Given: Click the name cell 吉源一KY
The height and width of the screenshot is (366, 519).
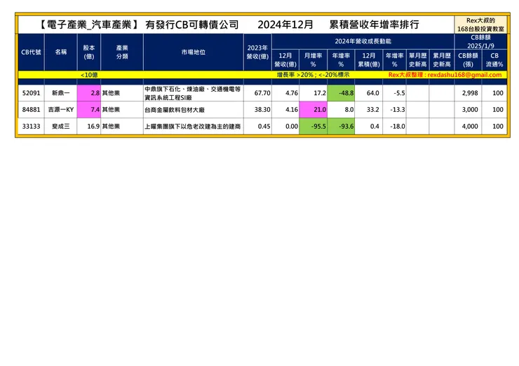Looking at the screenshot, I should (60, 110).
